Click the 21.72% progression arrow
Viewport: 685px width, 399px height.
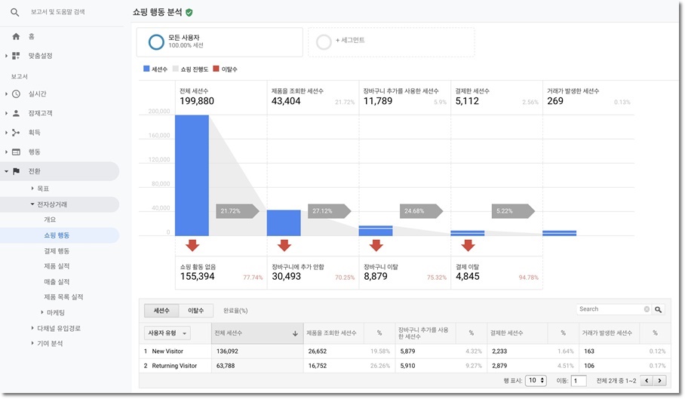(x=237, y=211)
